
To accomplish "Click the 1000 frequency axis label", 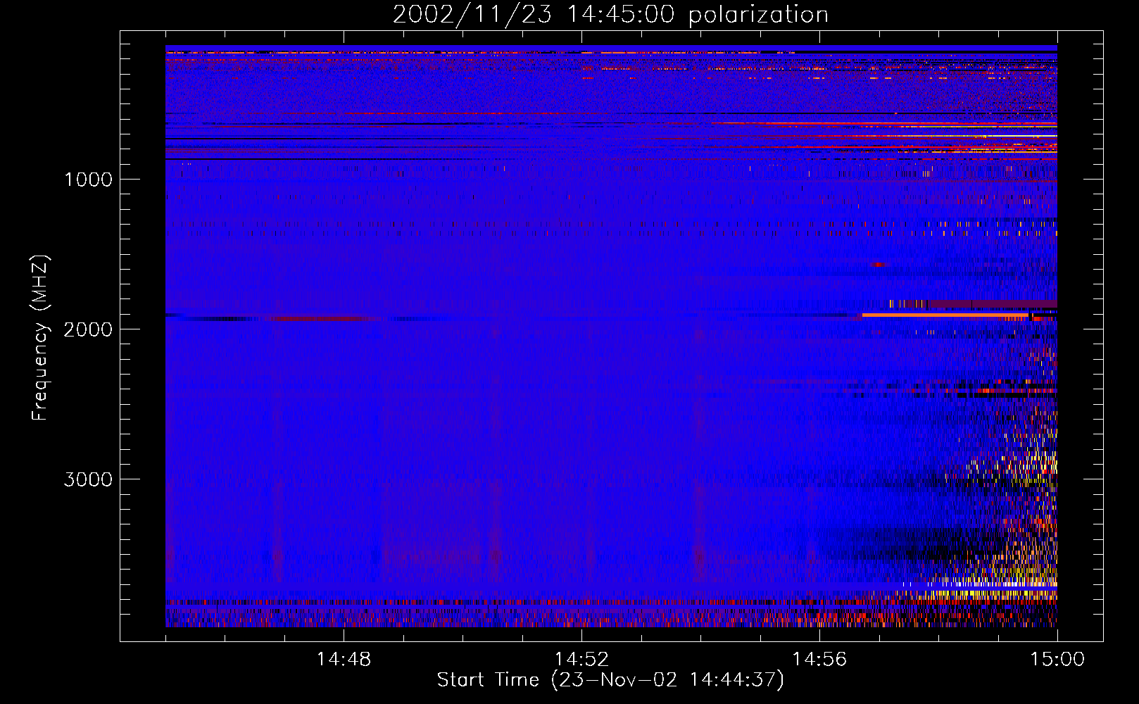I will (x=88, y=180).
